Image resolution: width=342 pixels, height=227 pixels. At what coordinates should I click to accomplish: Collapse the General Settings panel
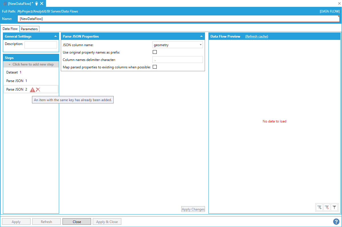click(x=55, y=36)
